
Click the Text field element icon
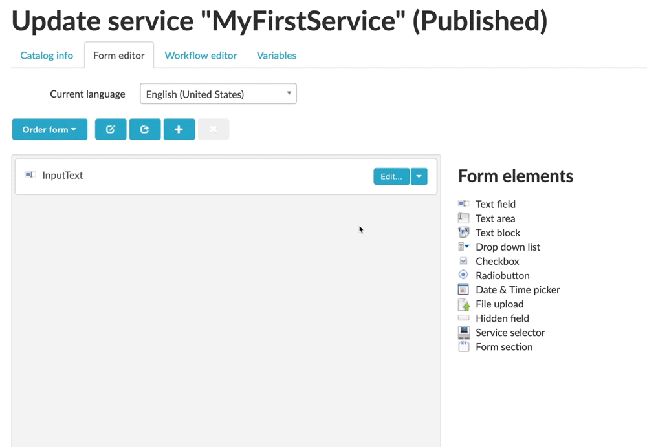pos(463,204)
